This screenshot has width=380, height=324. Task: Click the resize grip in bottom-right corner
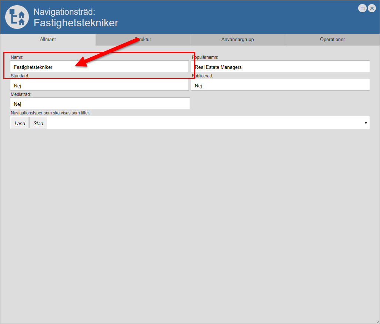click(377, 321)
